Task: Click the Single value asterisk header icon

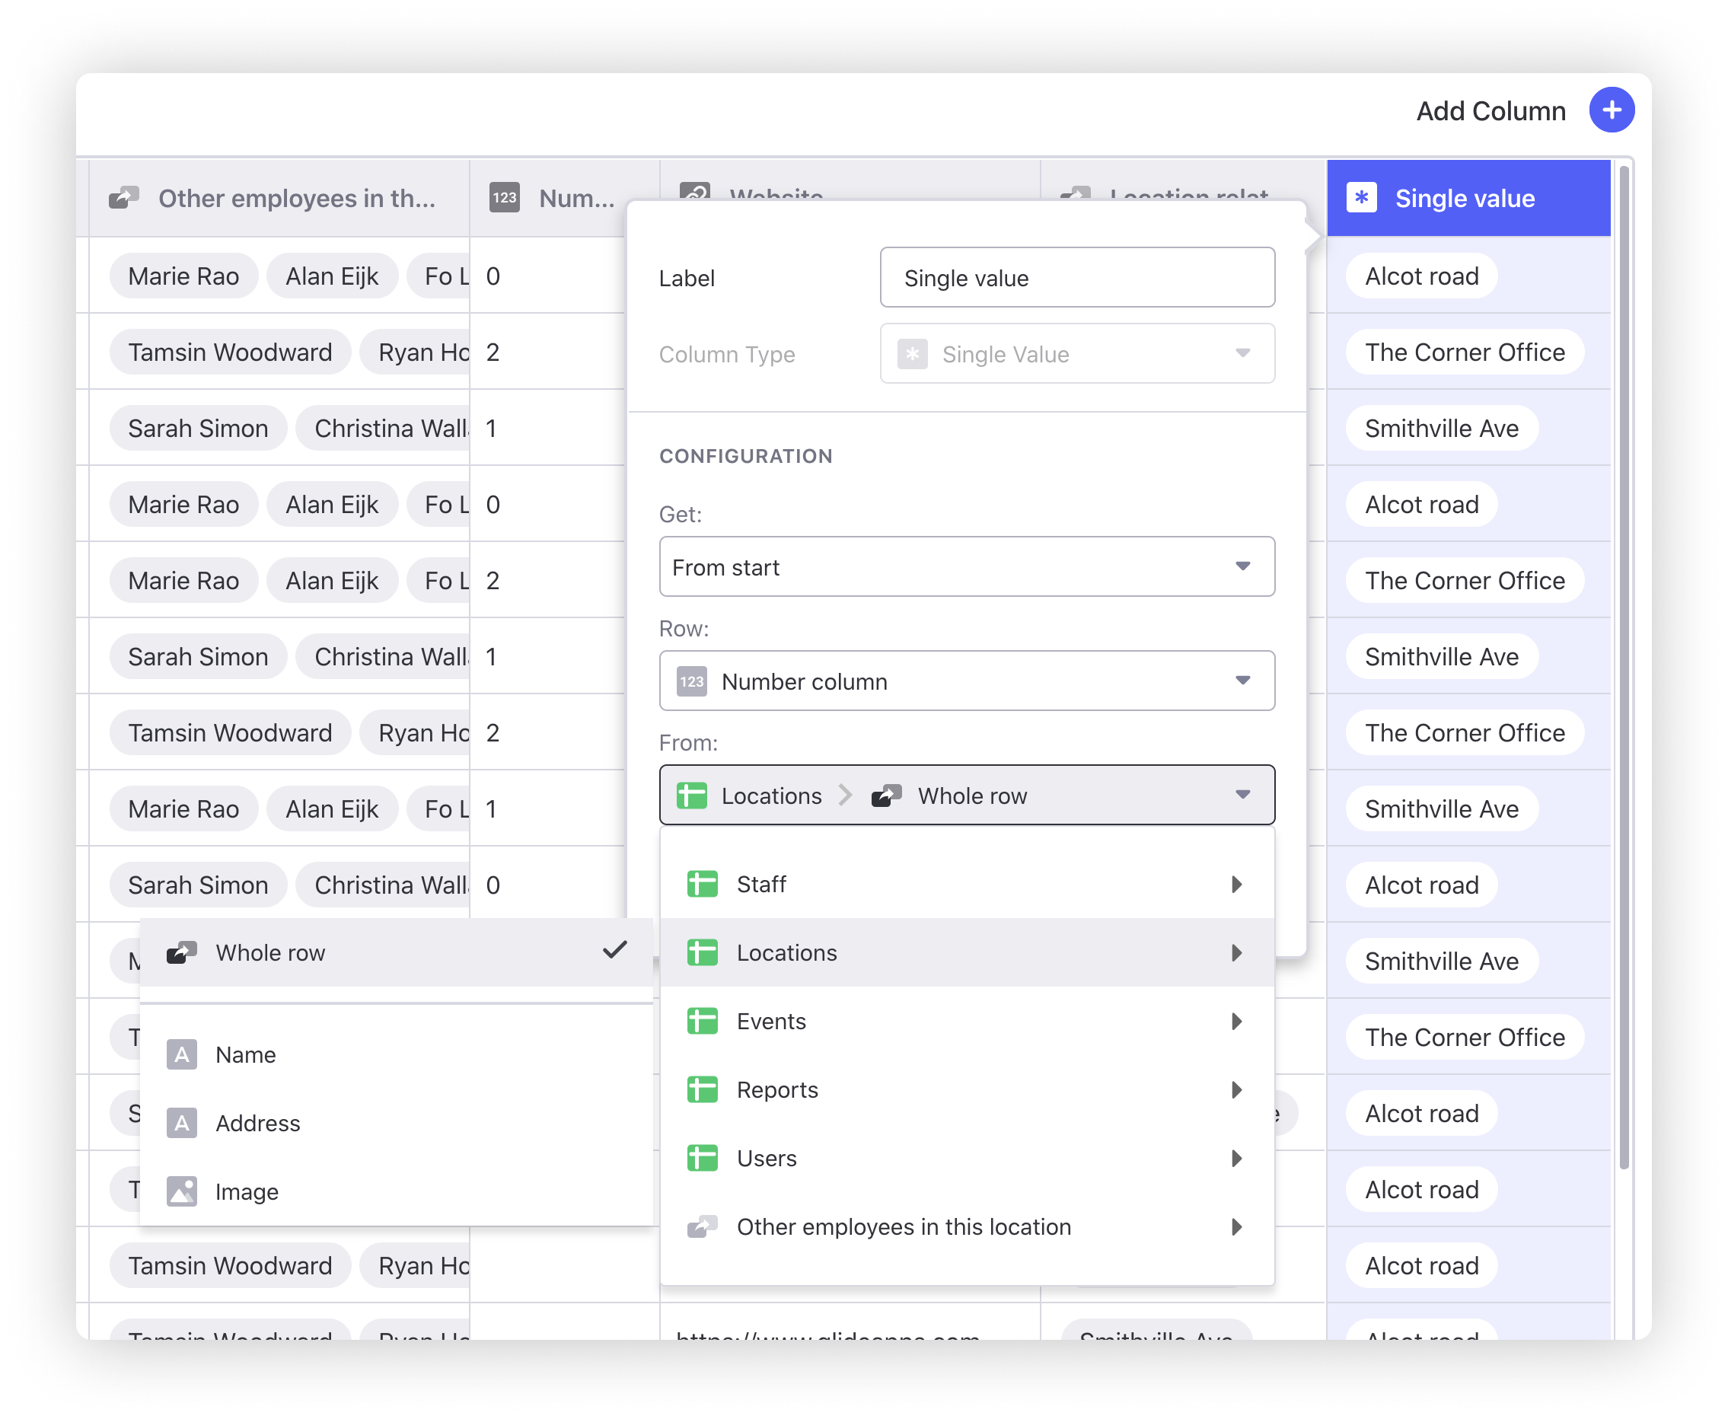Action: click(x=1361, y=198)
